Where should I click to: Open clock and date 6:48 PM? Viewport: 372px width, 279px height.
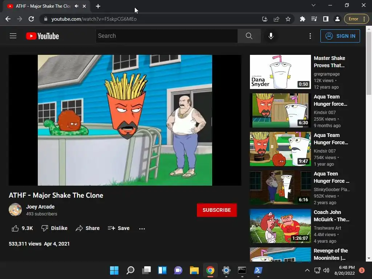[x=345, y=270]
